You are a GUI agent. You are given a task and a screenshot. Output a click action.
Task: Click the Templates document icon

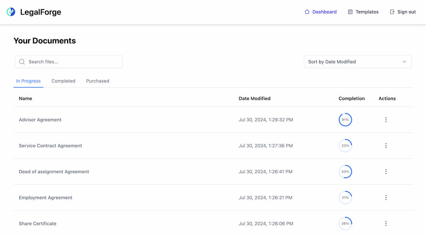[x=350, y=12]
